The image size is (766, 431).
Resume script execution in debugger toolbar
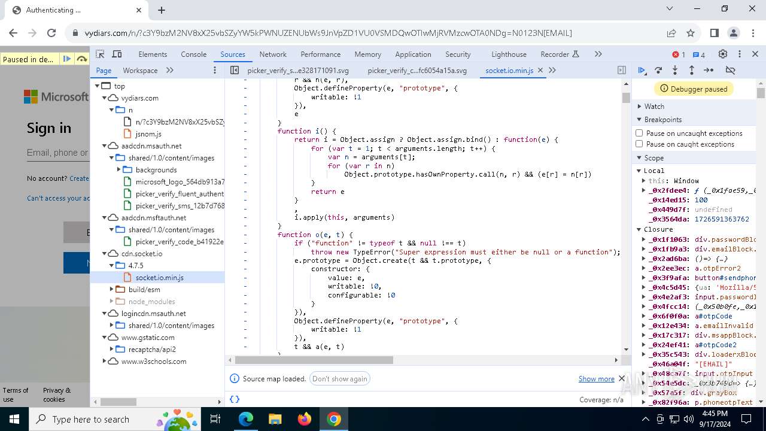642,70
